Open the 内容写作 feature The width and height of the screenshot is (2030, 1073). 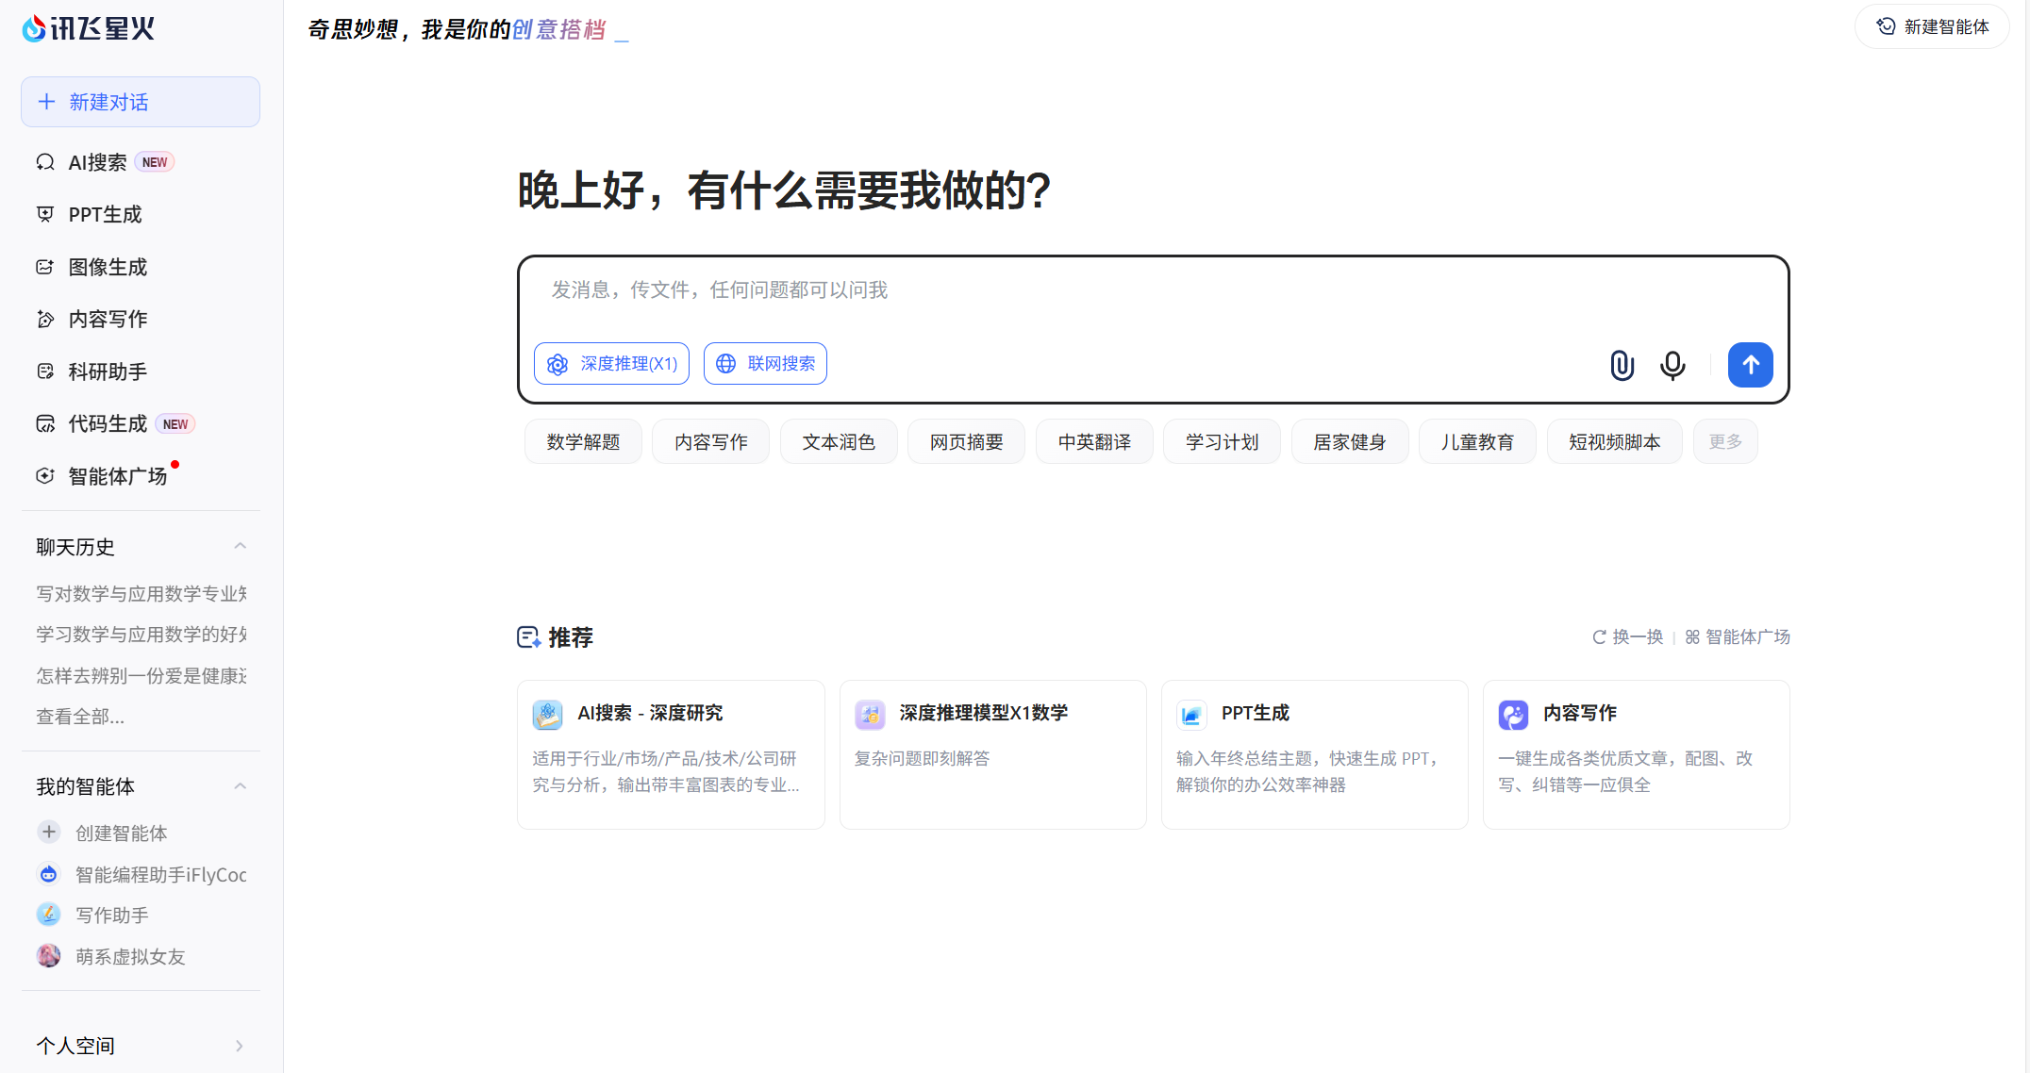(107, 319)
